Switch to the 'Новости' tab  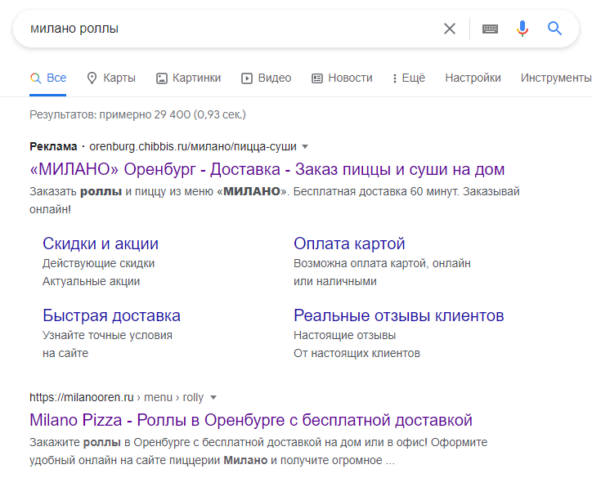click(x=342, y=78)
